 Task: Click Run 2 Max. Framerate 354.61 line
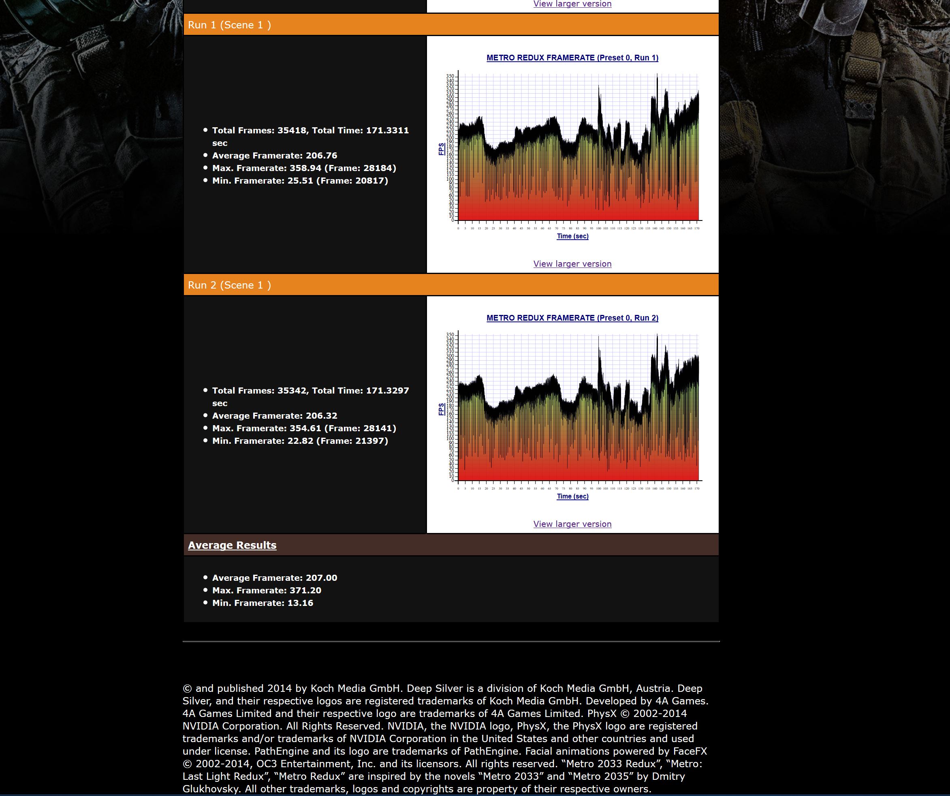(304, 428)
